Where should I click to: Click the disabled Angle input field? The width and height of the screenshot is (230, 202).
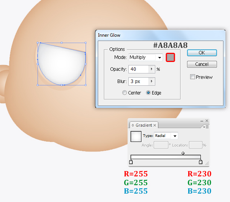161,145
